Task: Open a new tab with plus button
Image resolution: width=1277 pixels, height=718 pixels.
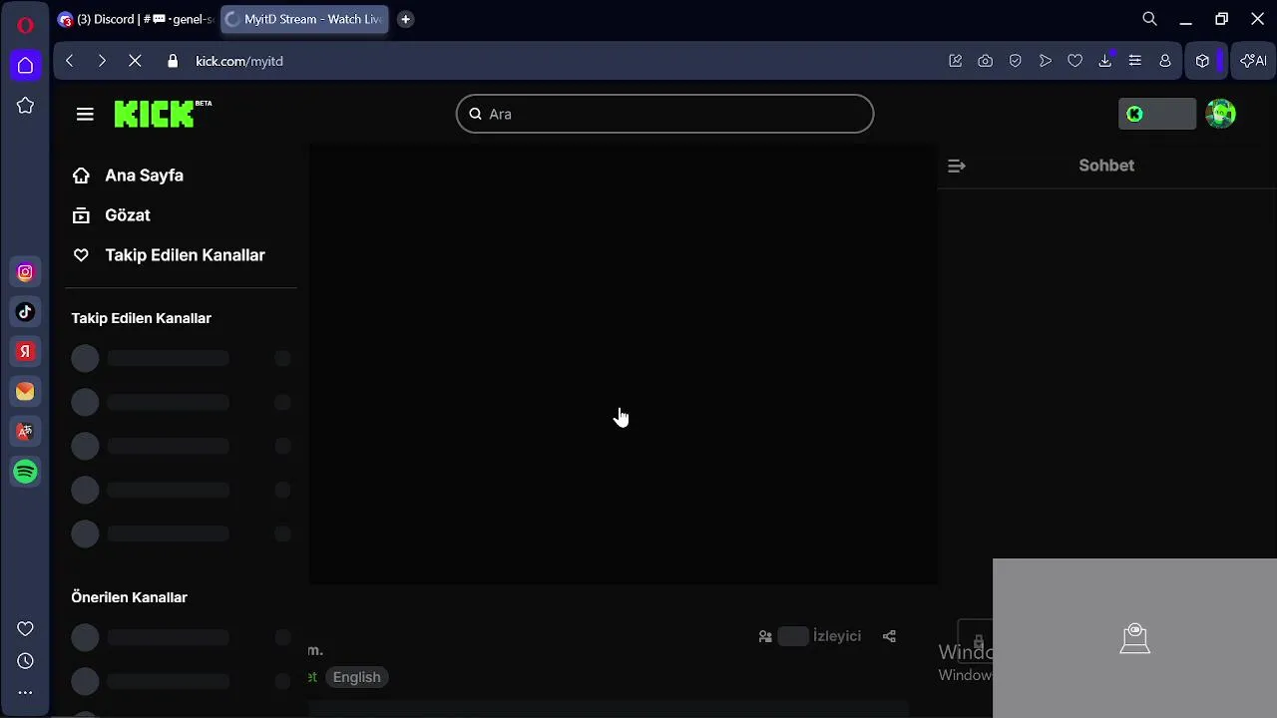Action: pyautogui.click(x=405, y=19)
